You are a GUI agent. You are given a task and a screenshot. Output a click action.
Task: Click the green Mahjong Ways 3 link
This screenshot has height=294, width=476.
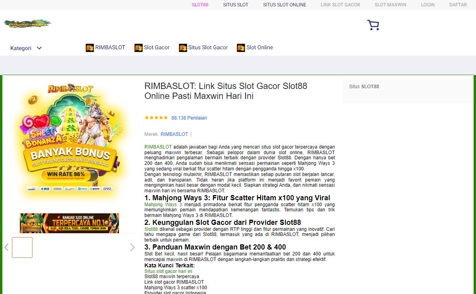click(x=163, y=205)
